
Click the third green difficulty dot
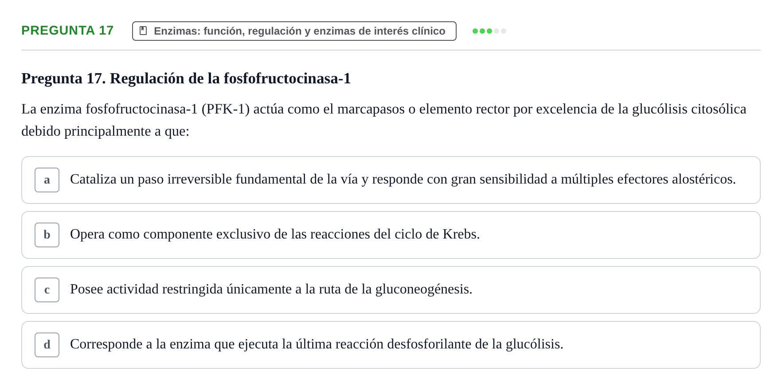tap(489, 31)
